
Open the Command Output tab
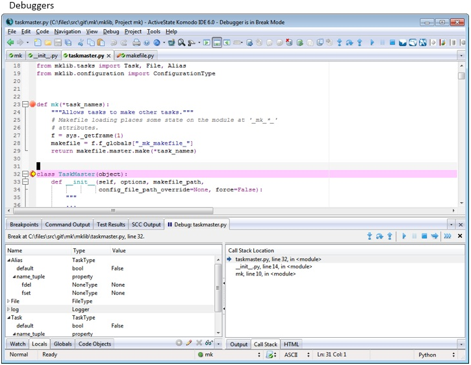click(x=68, y=224)
